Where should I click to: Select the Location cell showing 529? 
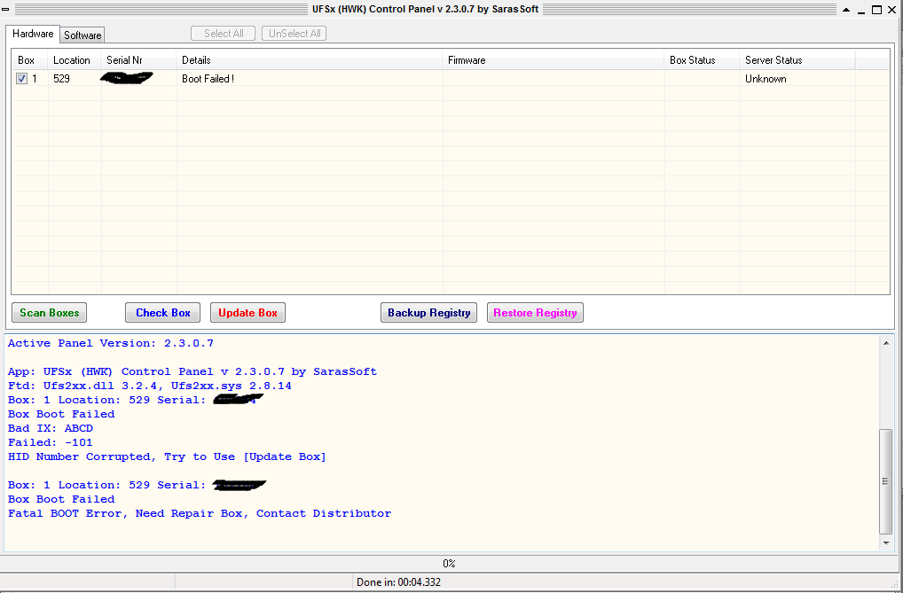[75, 78]
